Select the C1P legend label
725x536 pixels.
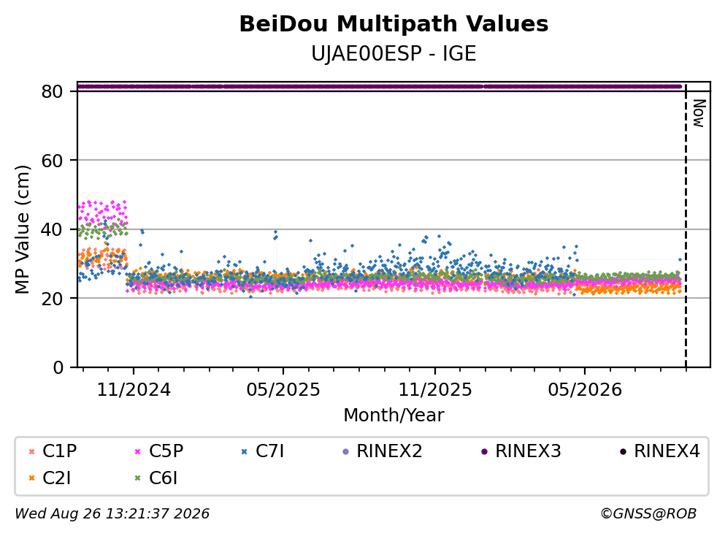pyautogui.click(x=60, y=451)
